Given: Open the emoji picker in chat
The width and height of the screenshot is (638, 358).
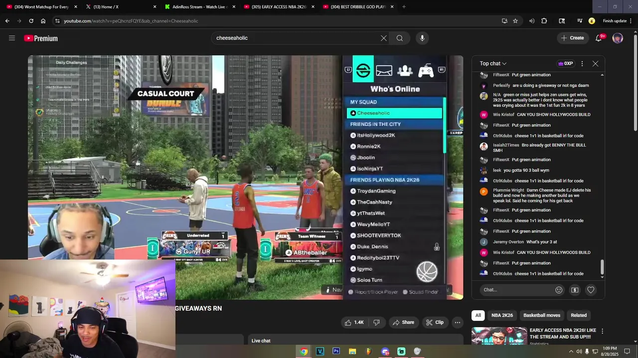Looking at the screenshot, I should [x=559, y=290].
